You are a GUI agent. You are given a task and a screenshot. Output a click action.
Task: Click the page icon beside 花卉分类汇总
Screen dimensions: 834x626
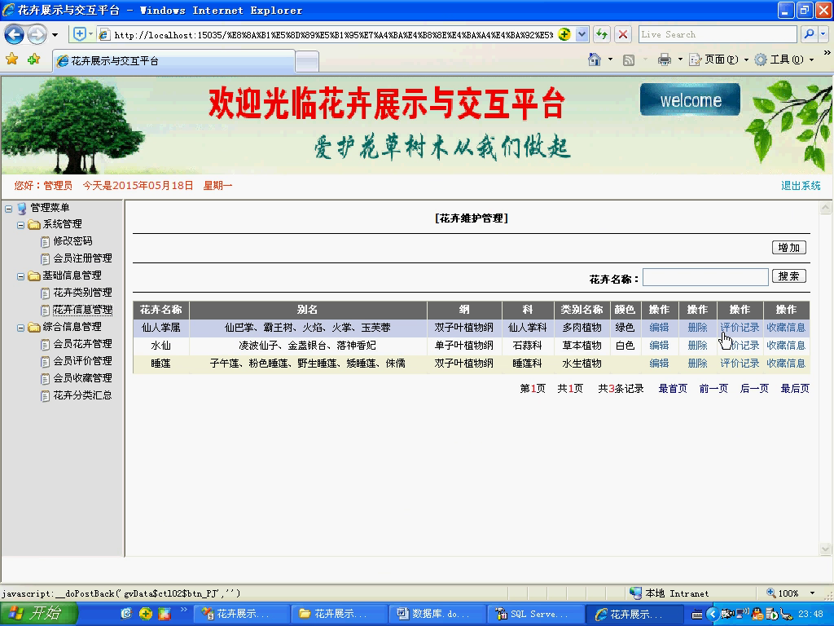click(46, 395)
